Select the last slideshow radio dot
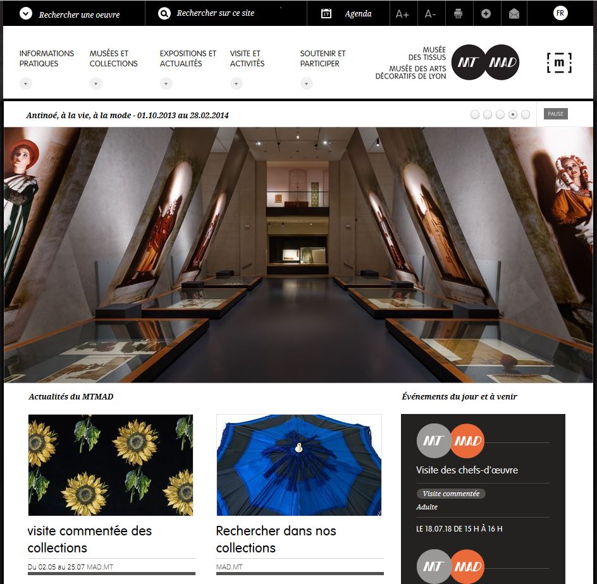Screen dimensions: 597x584 [x=526, y=114]
